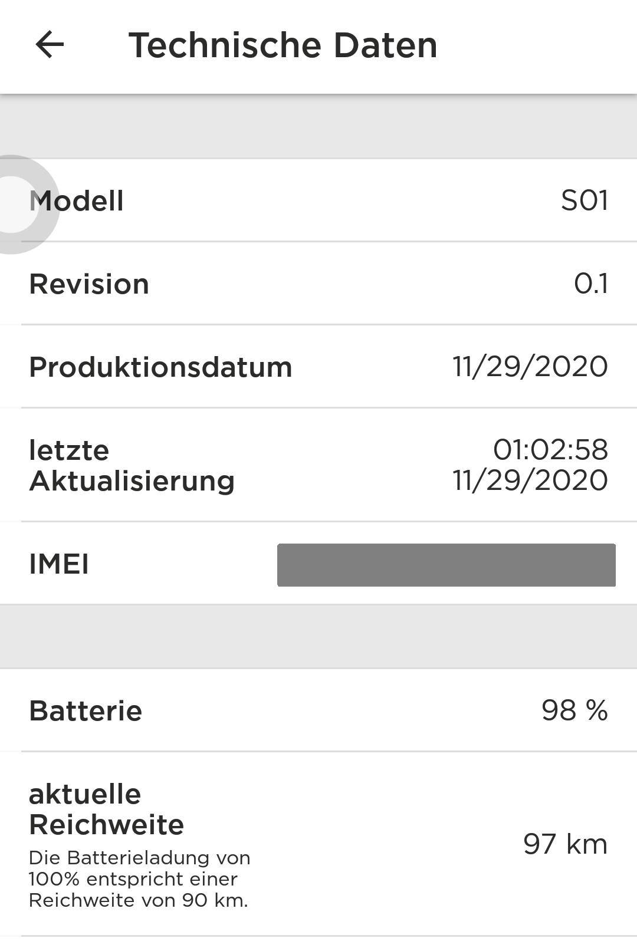Screen dimensions: 637x948
Task: Click the 98 % battery value
Action: click(x=574, y=710)
